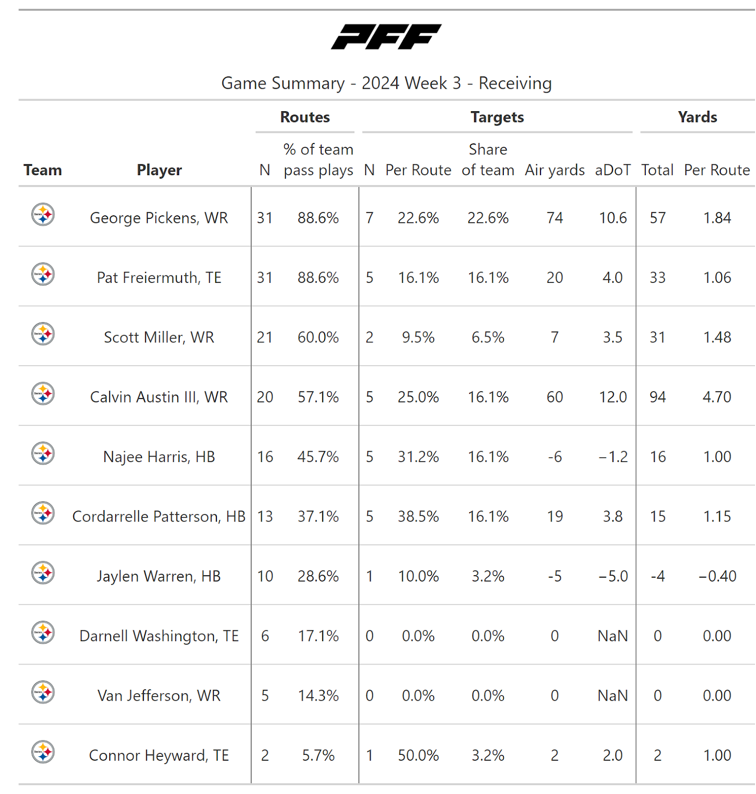
Task: Click Steelers logo beside Connor Heyward
Action: tap(43, 752)
